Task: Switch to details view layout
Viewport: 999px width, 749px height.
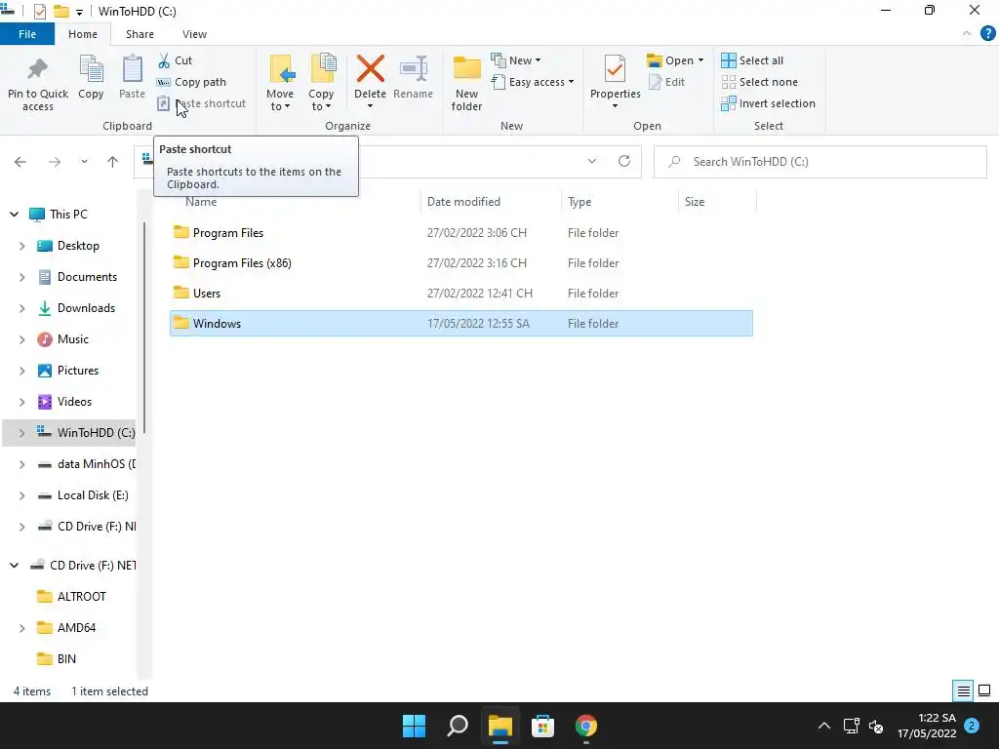Action: coord(963,691)
